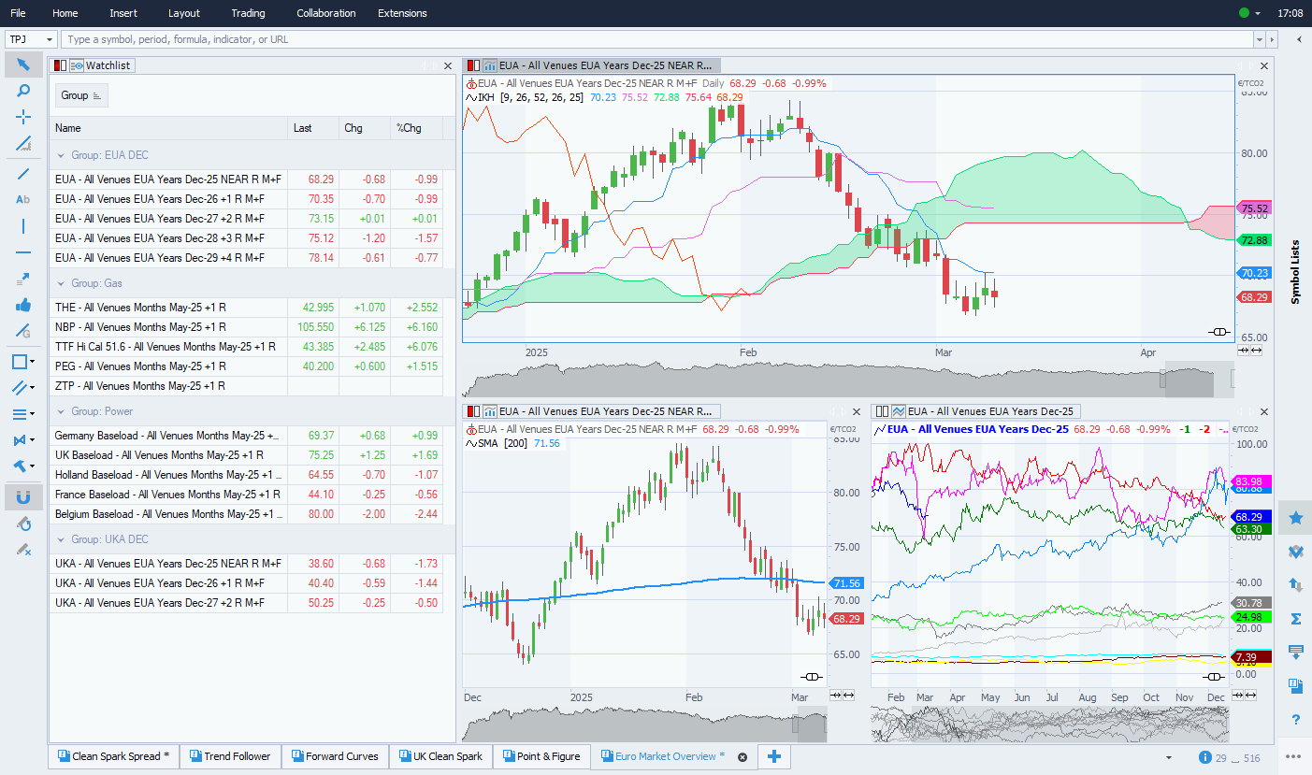Toggle the magnet snap mode

(23, 497)
